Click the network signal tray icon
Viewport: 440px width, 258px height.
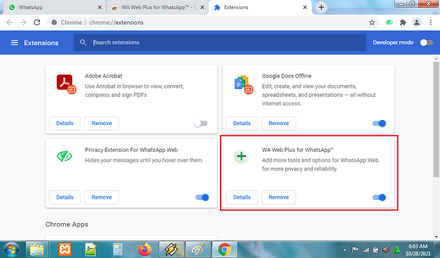(365, 250)
